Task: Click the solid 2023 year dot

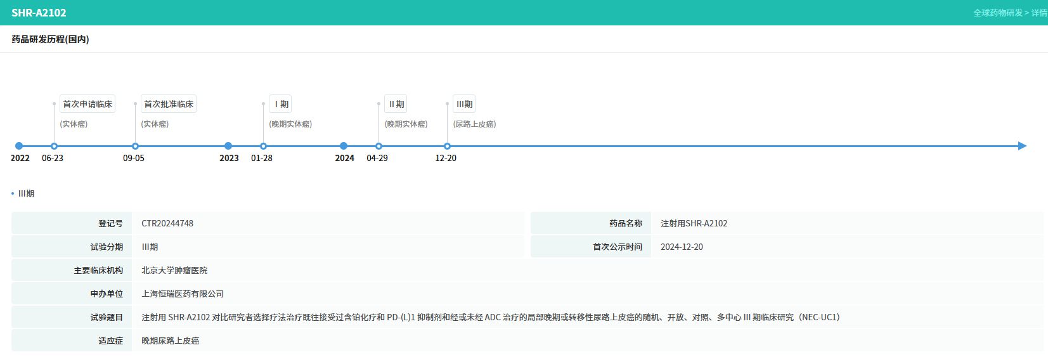Action: (x=228, y=146)
